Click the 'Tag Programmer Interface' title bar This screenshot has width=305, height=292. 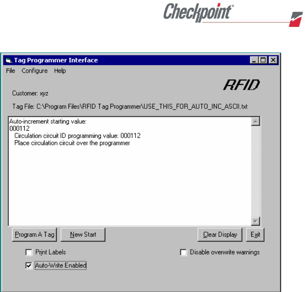coord(141,60)
